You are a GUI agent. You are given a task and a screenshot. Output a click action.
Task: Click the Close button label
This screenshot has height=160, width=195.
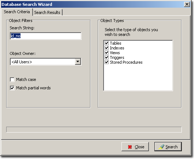[x=139, y=147]
